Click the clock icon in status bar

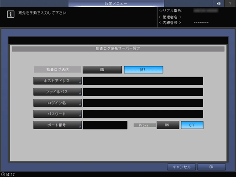point(3,174)
